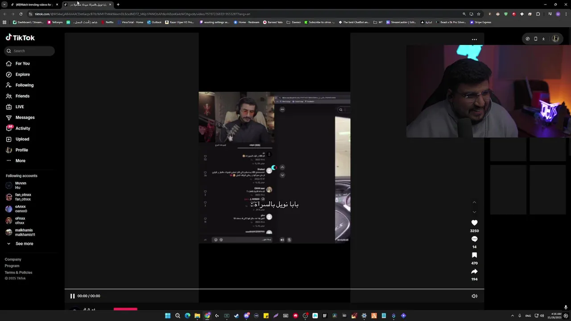This screenshot has width=571, height=321.
Task: Switch the ENG input language
Action: click(x=528, y=316)
